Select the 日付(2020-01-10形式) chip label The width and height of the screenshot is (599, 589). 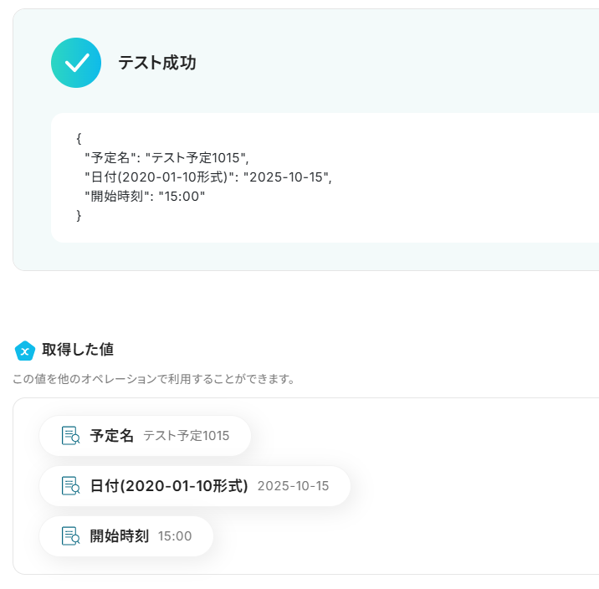click(x=169, y=486)
